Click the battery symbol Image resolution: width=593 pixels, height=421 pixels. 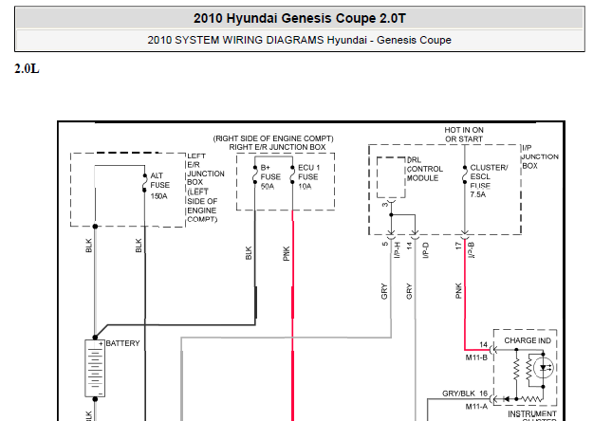tap(95, 368)
